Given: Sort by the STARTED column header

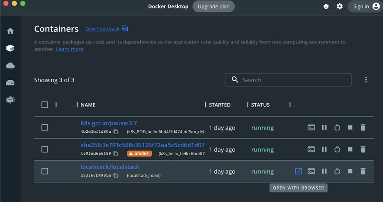Looking at the screenshot, I should [x=220, y=105].
